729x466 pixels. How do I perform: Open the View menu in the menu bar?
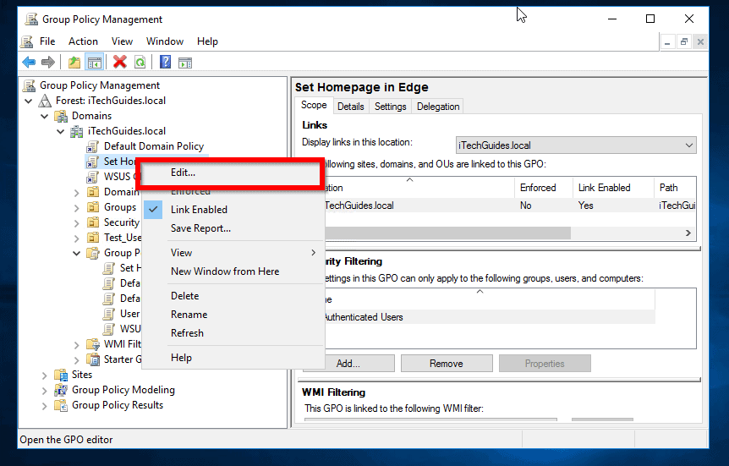(x=122, y=41)
